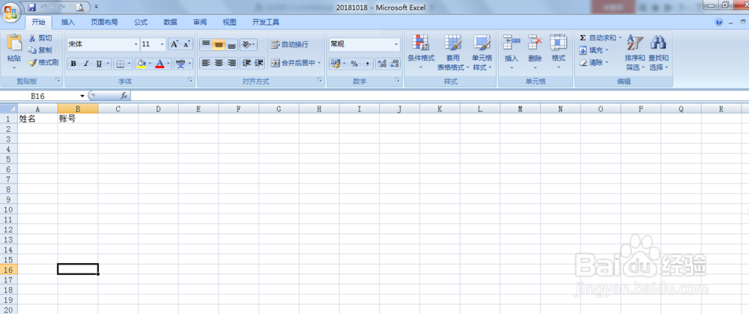Switch to the Data (数据) tab
Image resolution: width=749 pixels, height=314 pixels.
point(170,22)
